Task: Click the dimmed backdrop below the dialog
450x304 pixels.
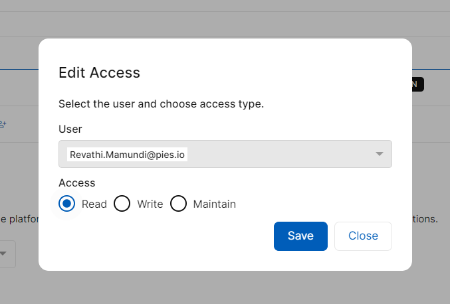Action: point(225,288)
